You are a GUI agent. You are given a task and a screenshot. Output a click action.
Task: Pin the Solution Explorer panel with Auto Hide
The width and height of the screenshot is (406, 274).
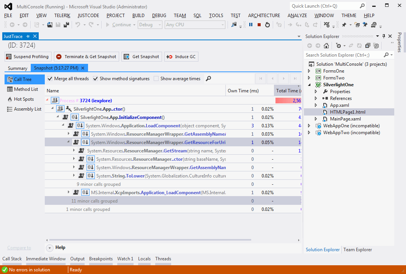pyautogui.click(x=384, y=36)
